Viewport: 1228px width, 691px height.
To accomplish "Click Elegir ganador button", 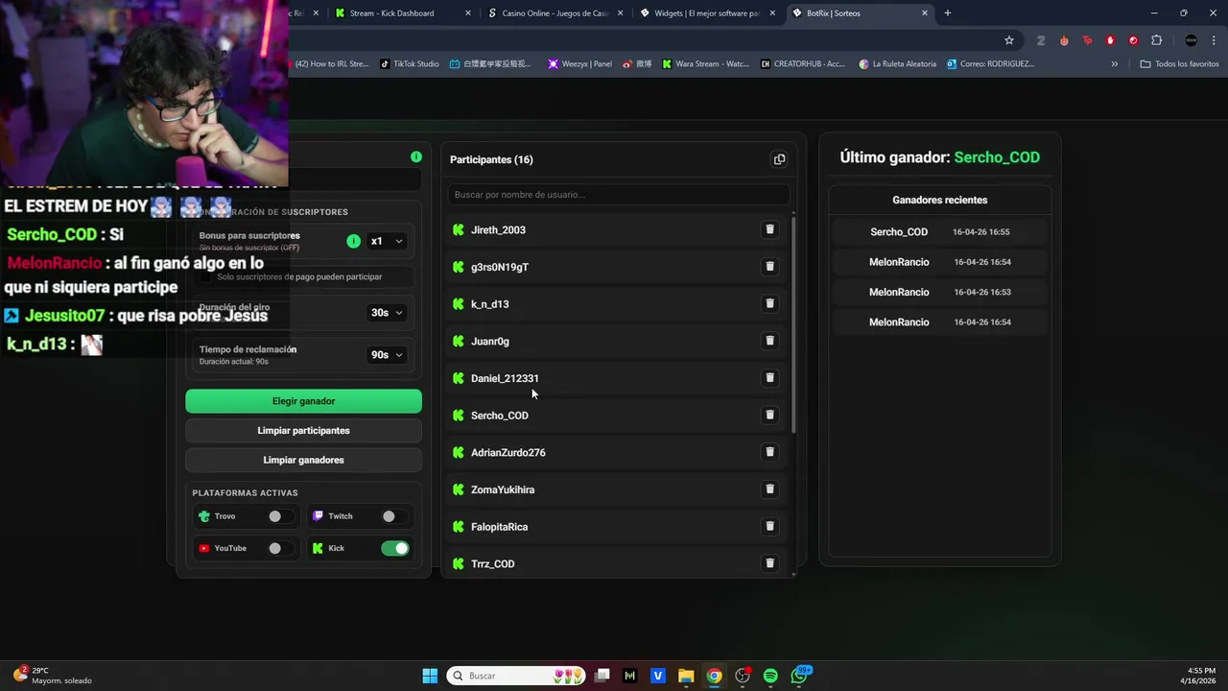I will pos(303,401).
